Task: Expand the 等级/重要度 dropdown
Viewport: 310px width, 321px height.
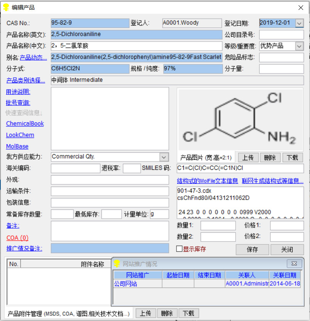Action: pyautogui.click(x=299, y=46)
